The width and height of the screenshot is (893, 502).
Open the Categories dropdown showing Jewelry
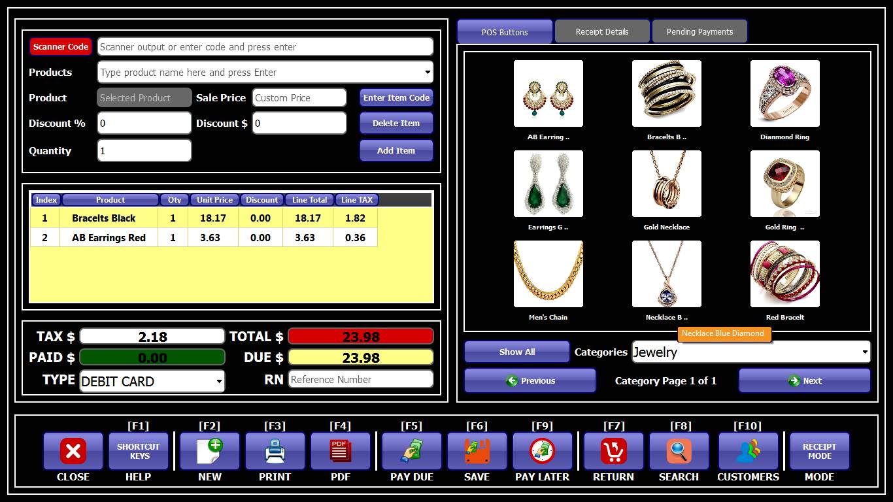(x=865, y=352)
